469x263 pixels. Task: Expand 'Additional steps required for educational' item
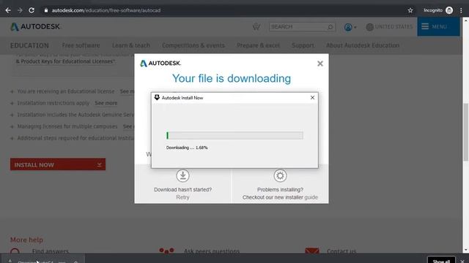pos(12,138)
